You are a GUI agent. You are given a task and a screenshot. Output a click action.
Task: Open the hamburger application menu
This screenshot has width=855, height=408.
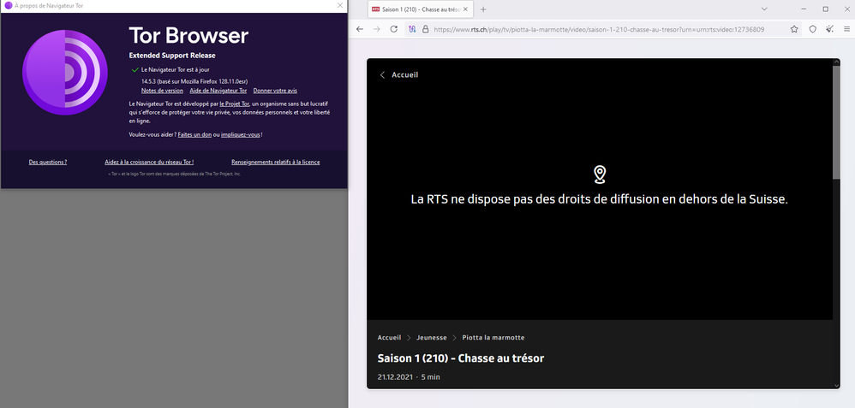coord(846,28)
